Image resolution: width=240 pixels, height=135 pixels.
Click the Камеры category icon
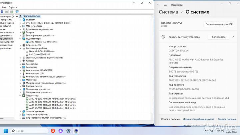pyautogui.click(x=24, y=61)
